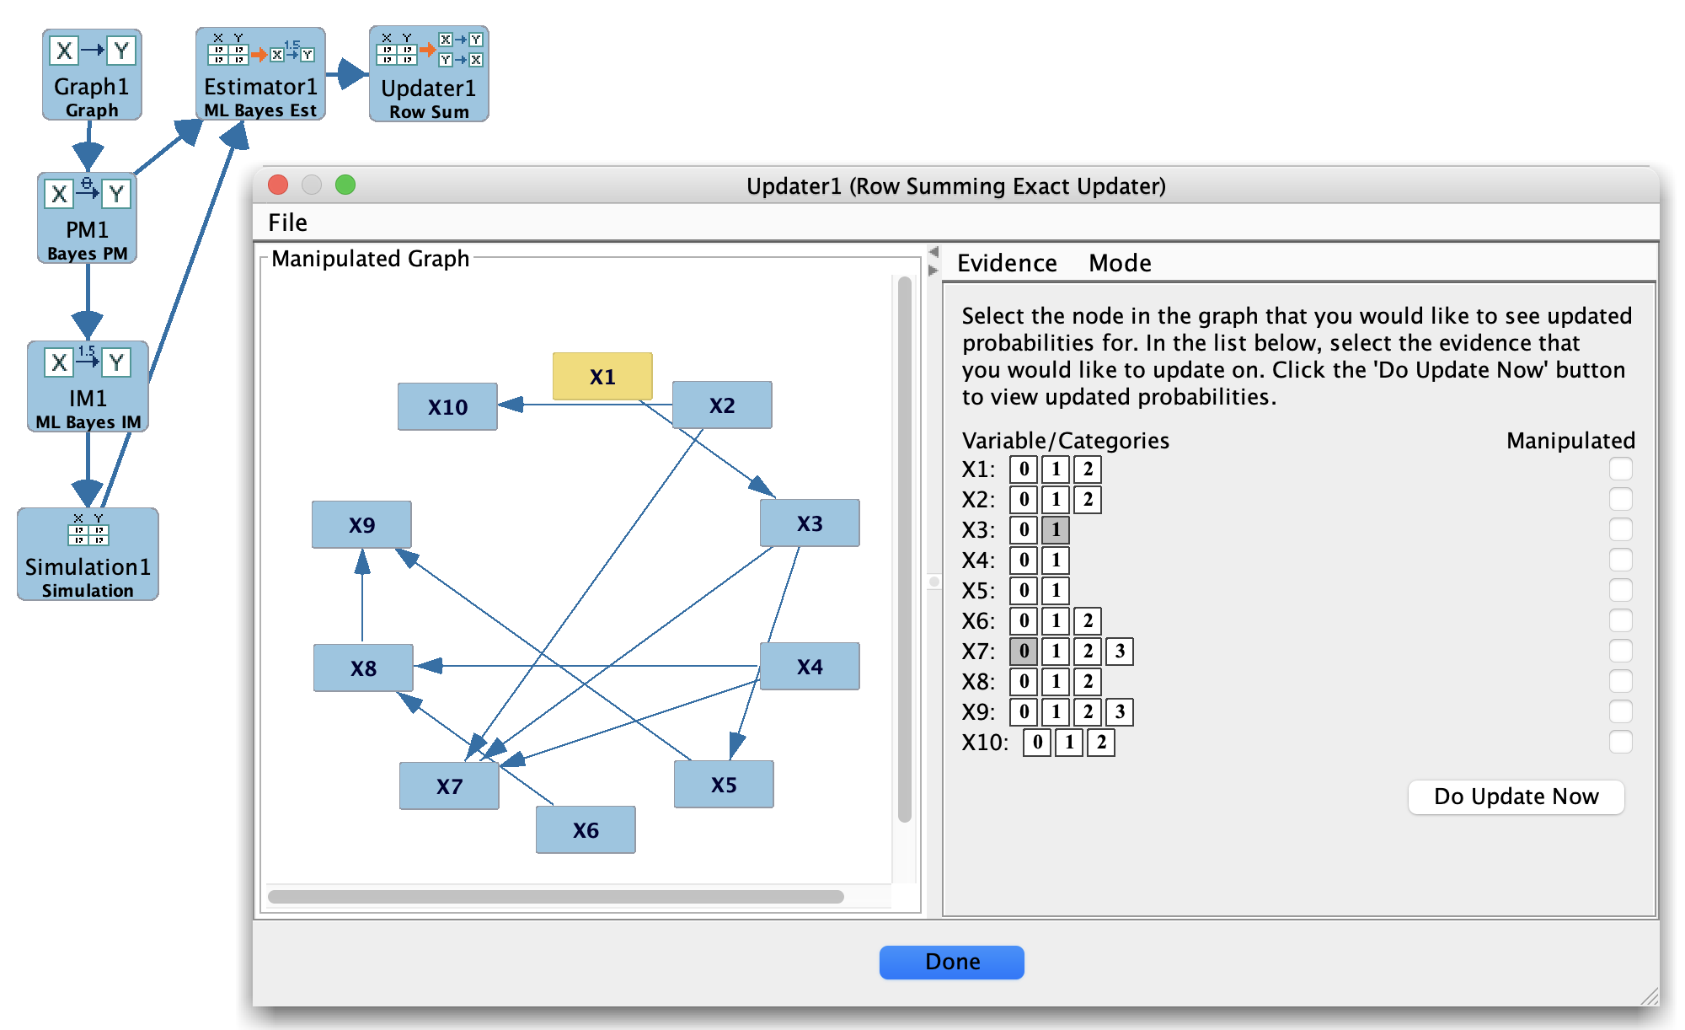Select category 1 for X1
Viewport: 1685px width, 1030px height.
pyautogui.click(x=1056, y=469)
